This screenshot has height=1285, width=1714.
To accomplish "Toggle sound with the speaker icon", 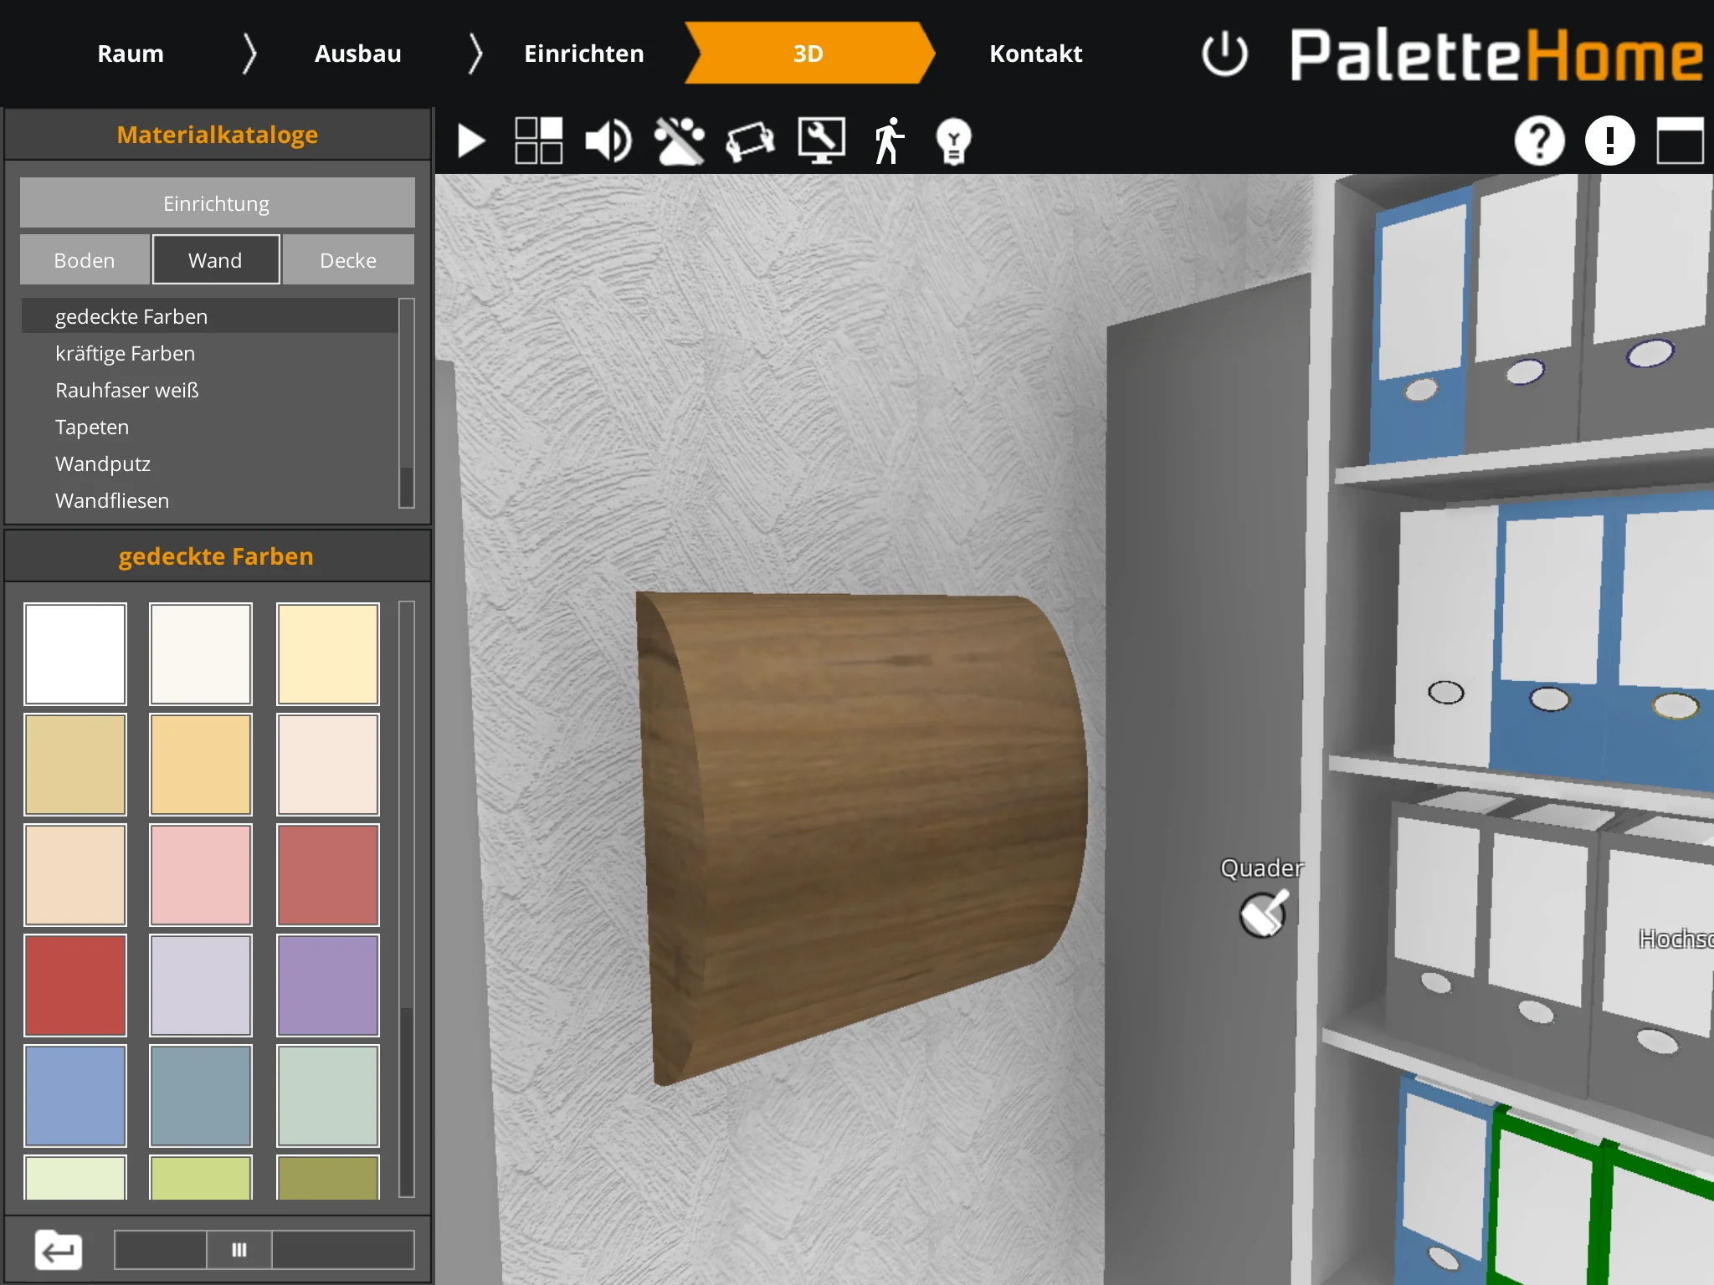I will 608,141.
